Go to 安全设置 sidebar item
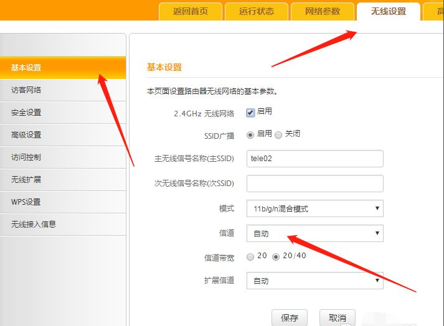The width and height of the screenshot is (444, 326). tap(63, 113)
